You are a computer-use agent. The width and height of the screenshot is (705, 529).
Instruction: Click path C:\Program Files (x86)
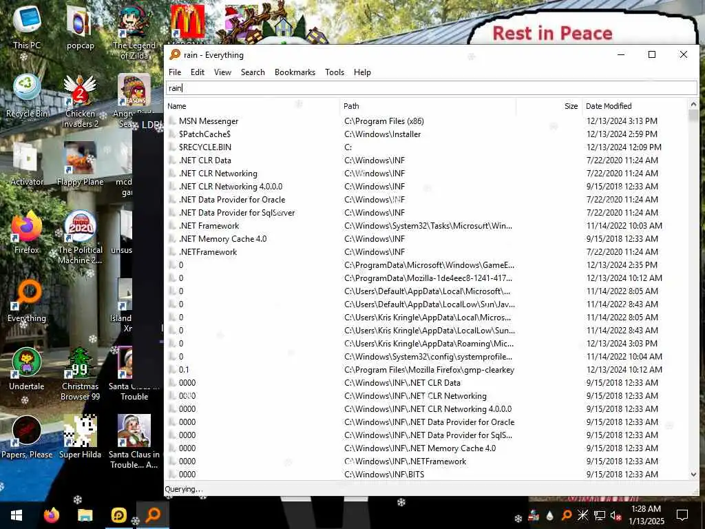tap(384, 121)
